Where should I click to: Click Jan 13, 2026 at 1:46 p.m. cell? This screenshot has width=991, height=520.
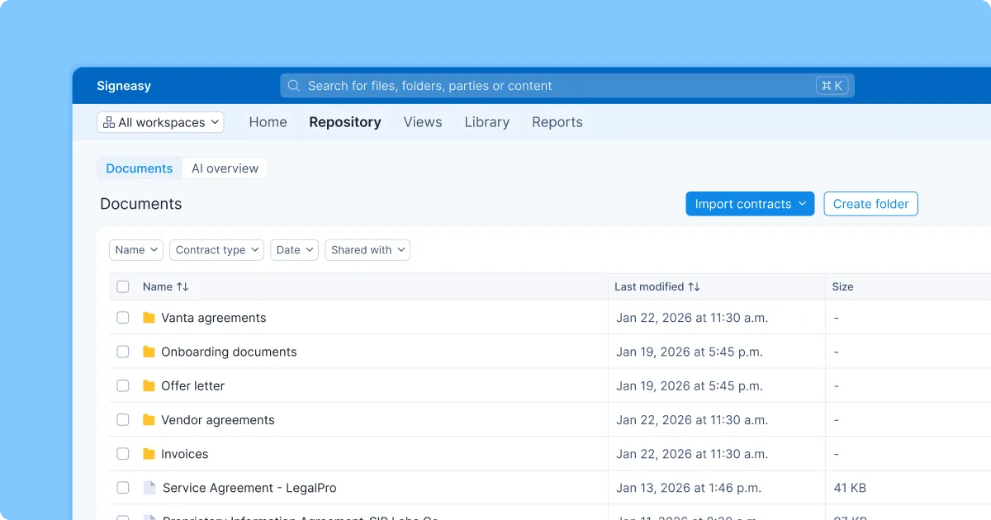point(689,488)
